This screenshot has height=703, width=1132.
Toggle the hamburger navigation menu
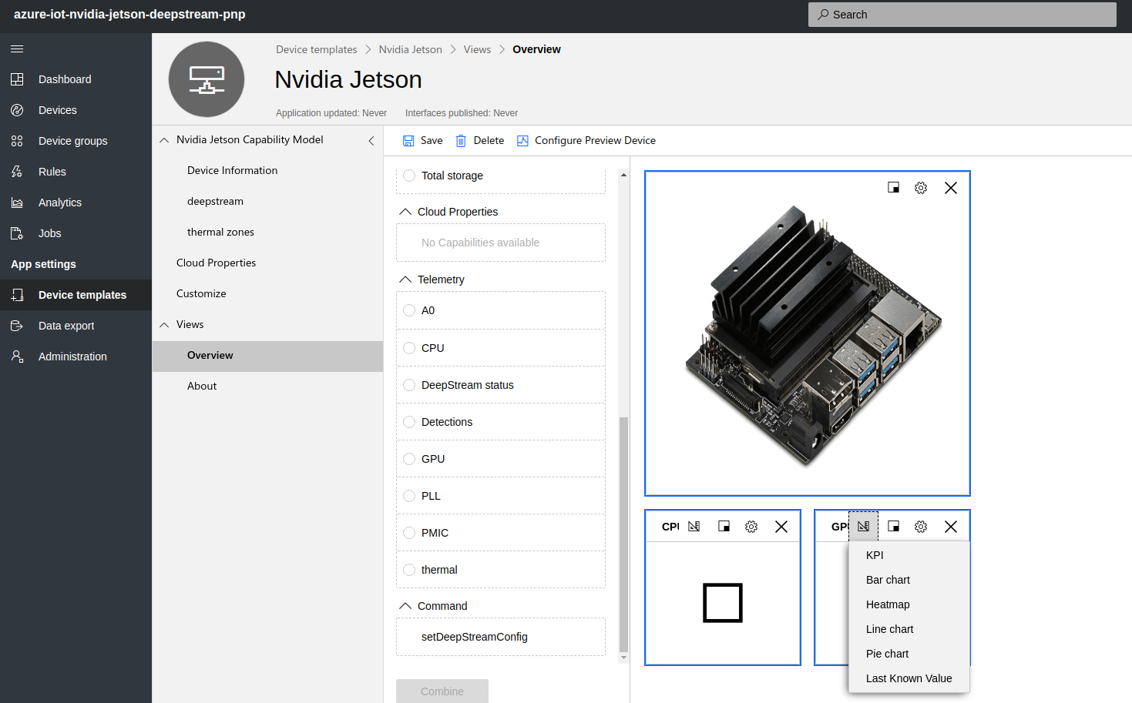click(x=17, y=49)
